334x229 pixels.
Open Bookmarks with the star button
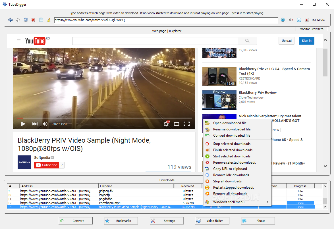click(121, 221)
